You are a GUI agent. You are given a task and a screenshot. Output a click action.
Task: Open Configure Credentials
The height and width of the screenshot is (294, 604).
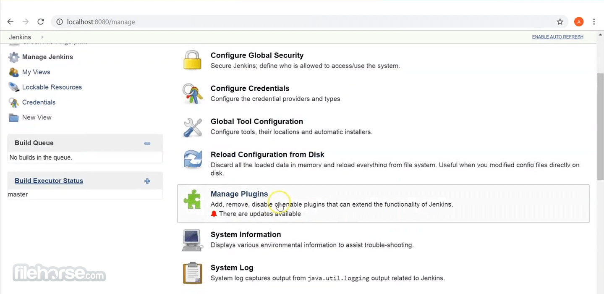(250, 89)
